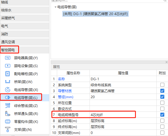Check 附加 checkbox for 敷设方式
The height and width of the screenshot is (136, 168).
pos(162,109)
